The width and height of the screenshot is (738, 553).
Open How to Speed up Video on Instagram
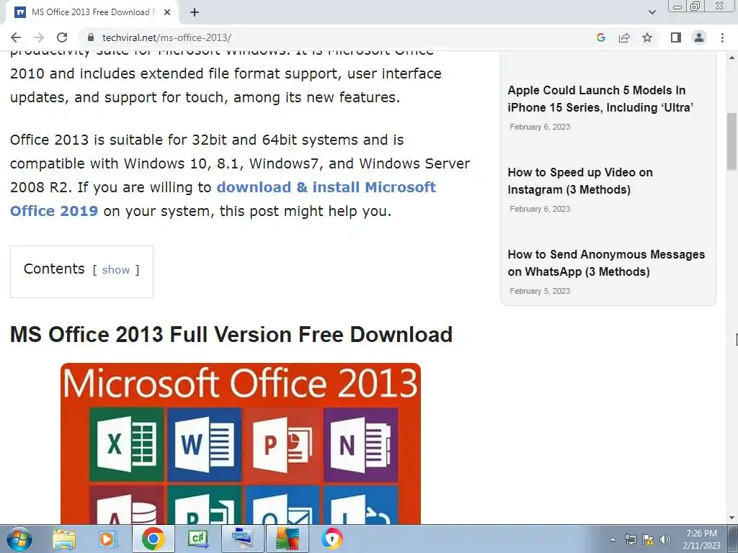pyautogui.click(x=580, y=181)
